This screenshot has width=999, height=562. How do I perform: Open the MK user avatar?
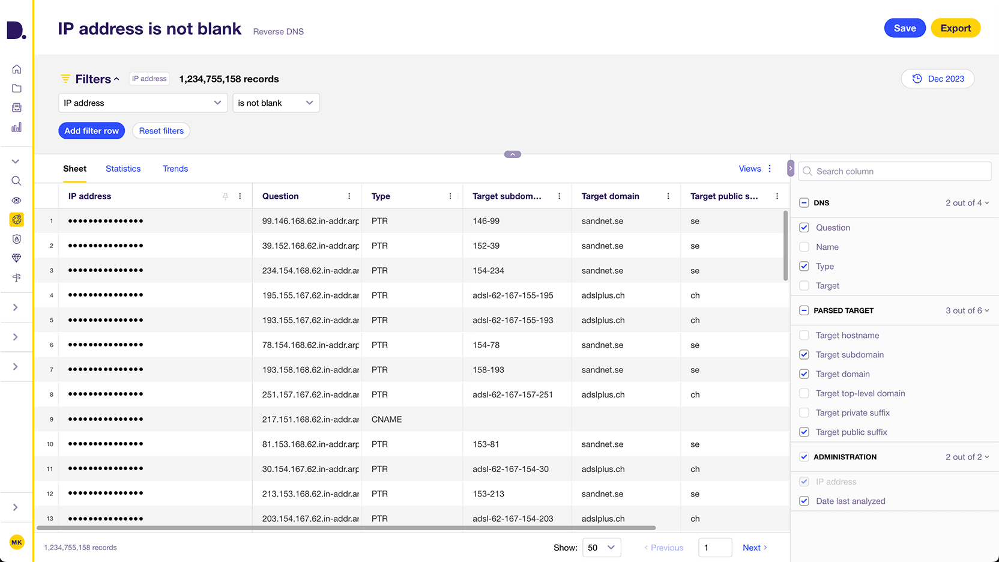(x=17, y=542)
